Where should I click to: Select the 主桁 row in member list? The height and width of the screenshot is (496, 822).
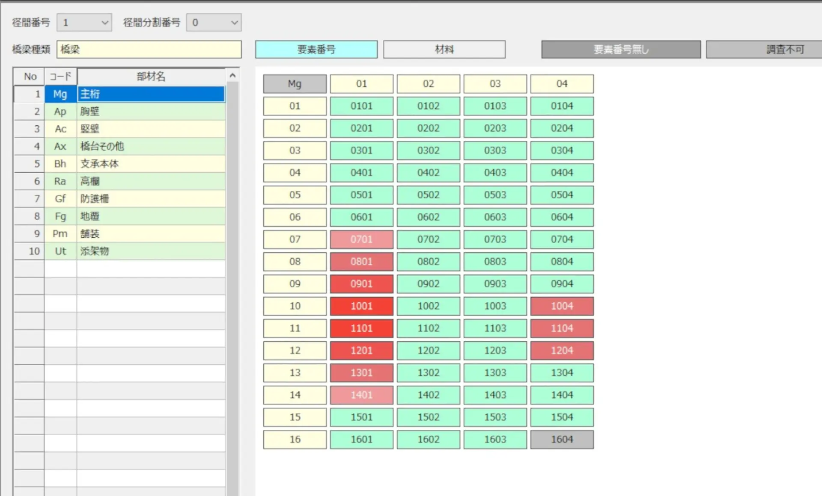click(x=119, y=94)
